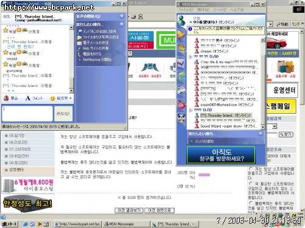Open the search category dropdown on web page

click(x=274, y=126)
